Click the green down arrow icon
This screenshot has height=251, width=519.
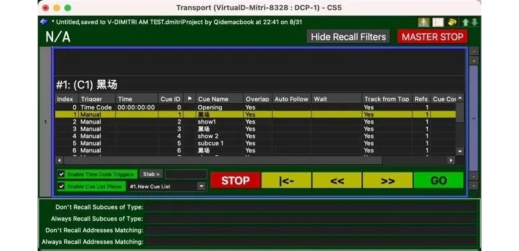pos(474,22)
